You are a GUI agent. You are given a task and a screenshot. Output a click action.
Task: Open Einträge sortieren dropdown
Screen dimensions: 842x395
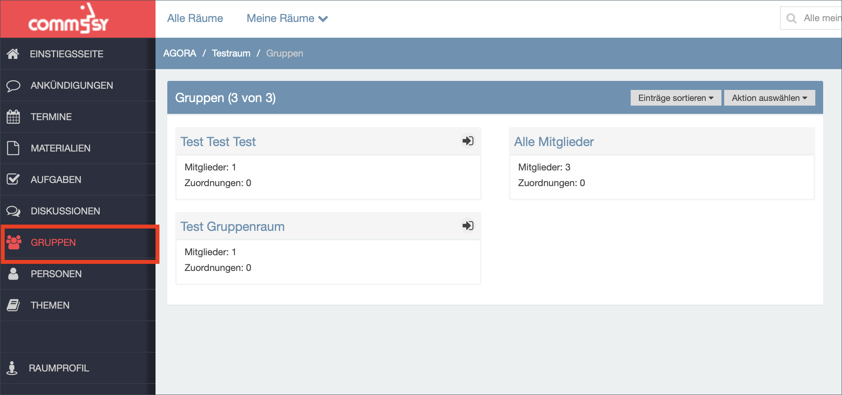coord(675,98)
